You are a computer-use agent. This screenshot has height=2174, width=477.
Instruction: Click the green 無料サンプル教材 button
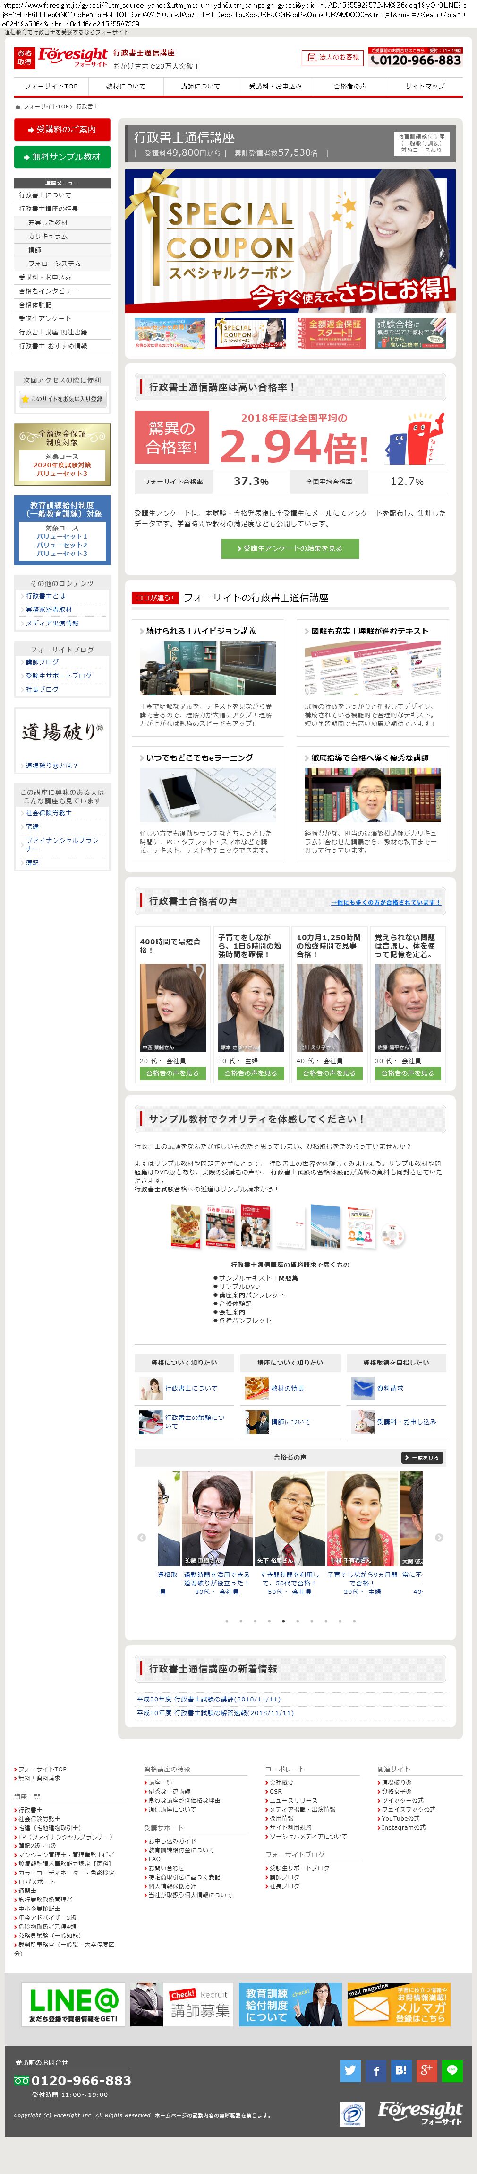click(62, 157)
